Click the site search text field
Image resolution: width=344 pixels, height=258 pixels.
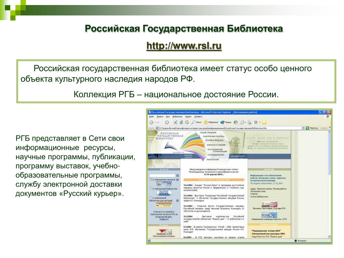point(162,175)
